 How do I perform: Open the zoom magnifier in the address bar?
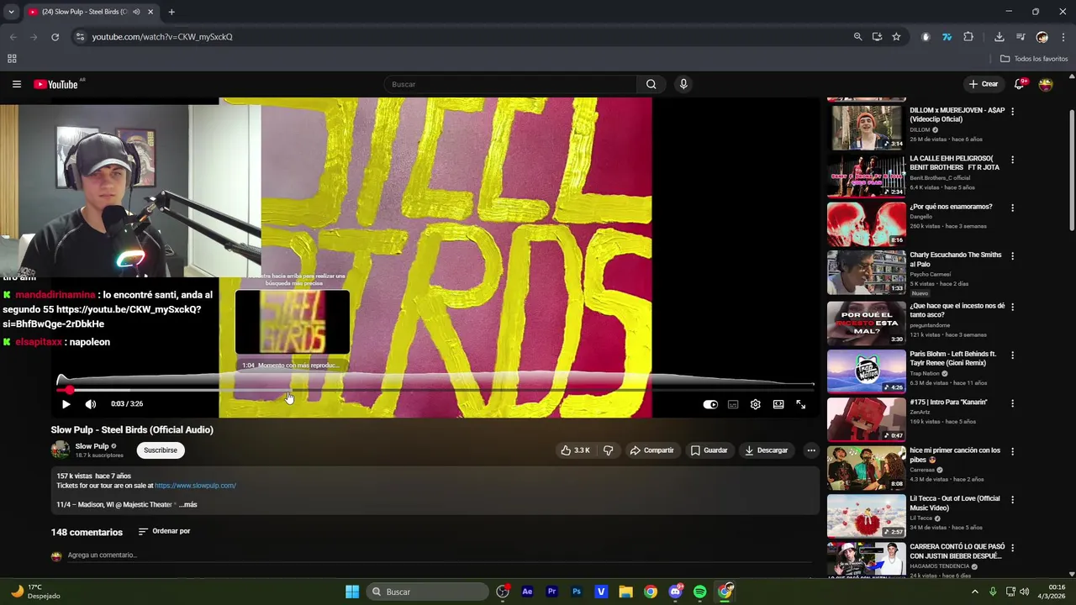tap(857, 37)
